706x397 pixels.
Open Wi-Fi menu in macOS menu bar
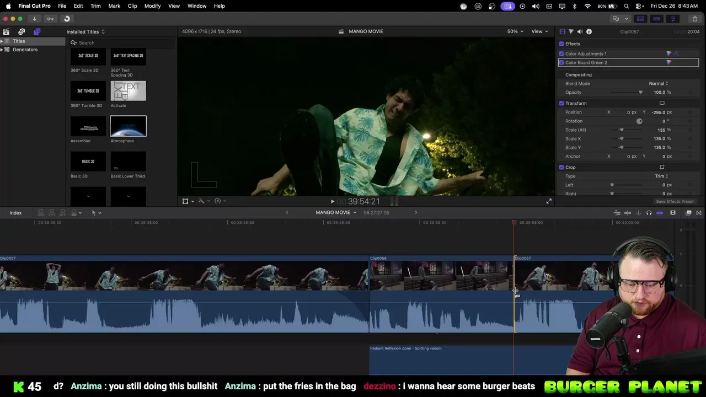point(587,6)
